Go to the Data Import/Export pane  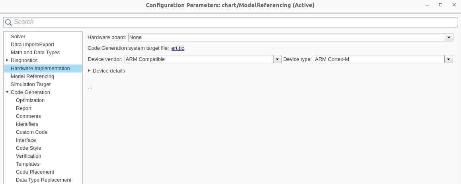coord(32,44)
